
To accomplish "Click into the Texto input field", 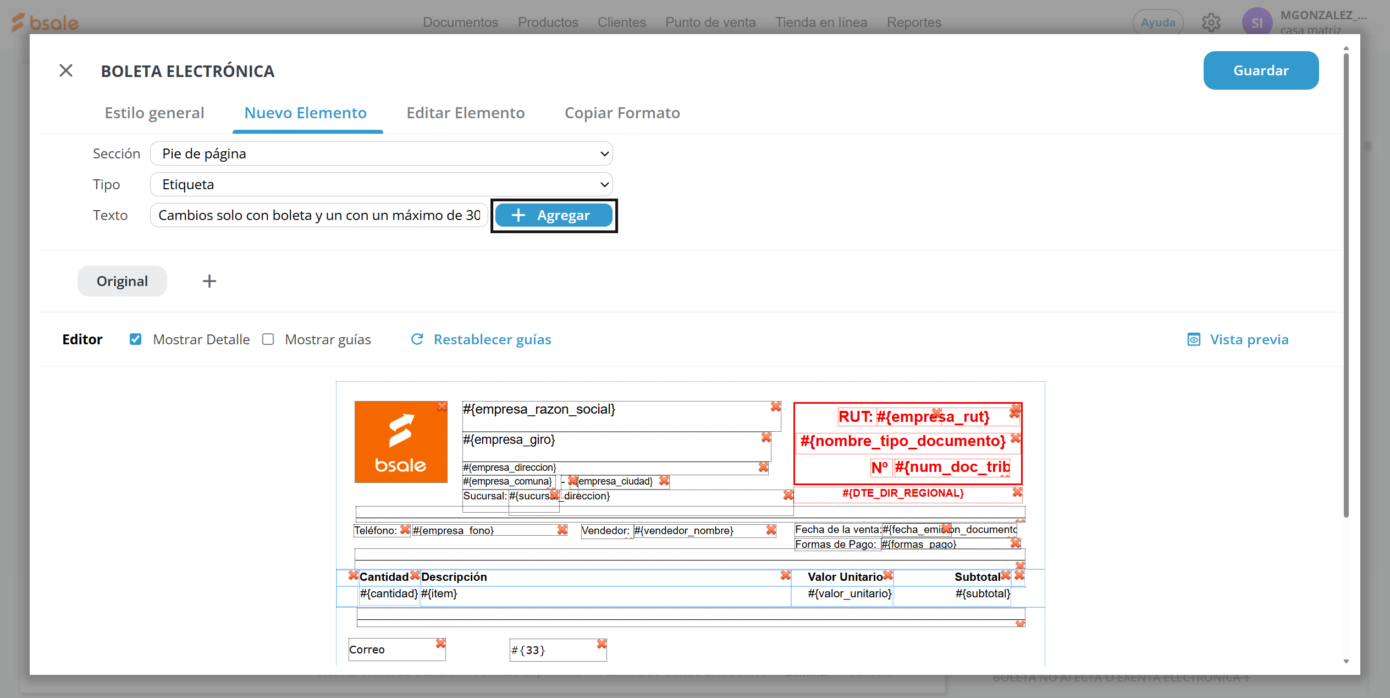I will click(319, 215).
